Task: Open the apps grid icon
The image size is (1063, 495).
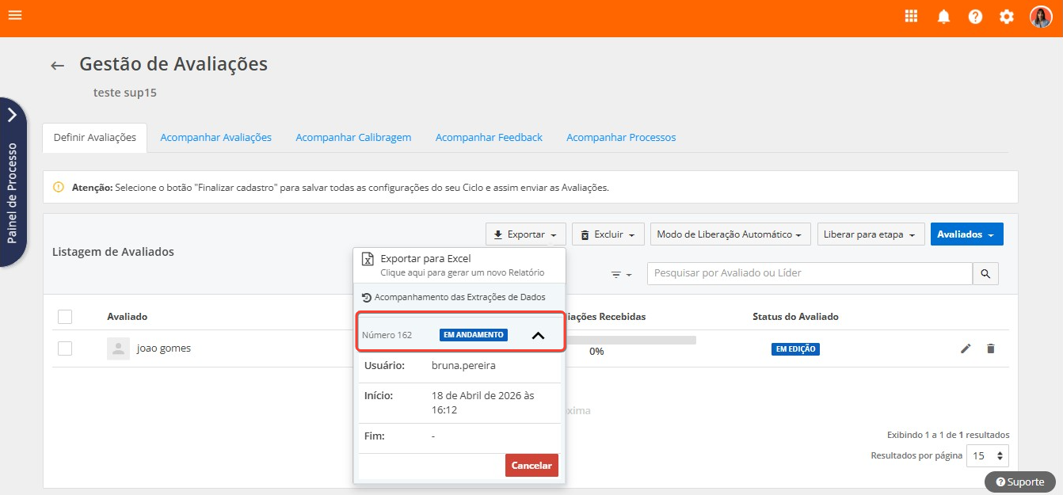Action: coord(912,17)
